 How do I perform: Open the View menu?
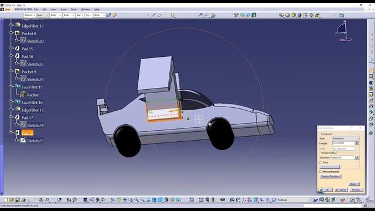click(x=53, y=9)
